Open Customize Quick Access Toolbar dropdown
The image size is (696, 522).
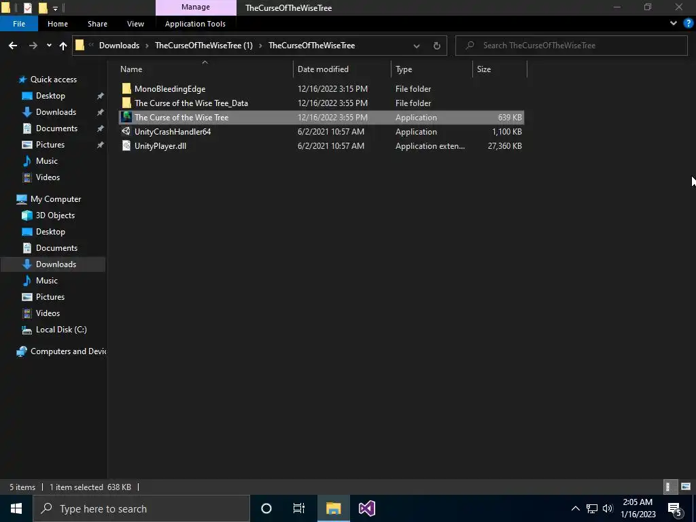click(55, 8)
